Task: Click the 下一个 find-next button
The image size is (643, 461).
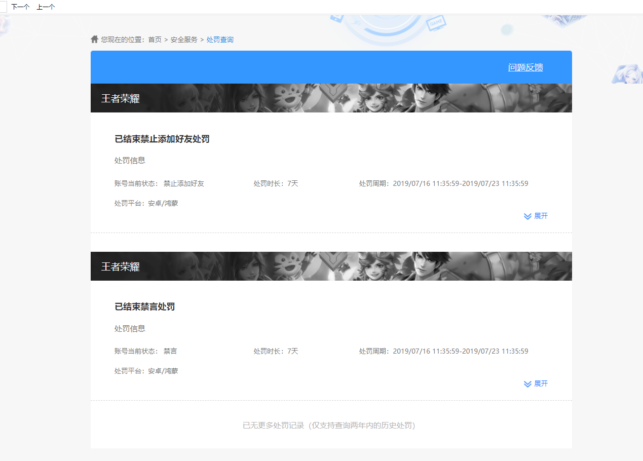Action: [x=20, y=7]
